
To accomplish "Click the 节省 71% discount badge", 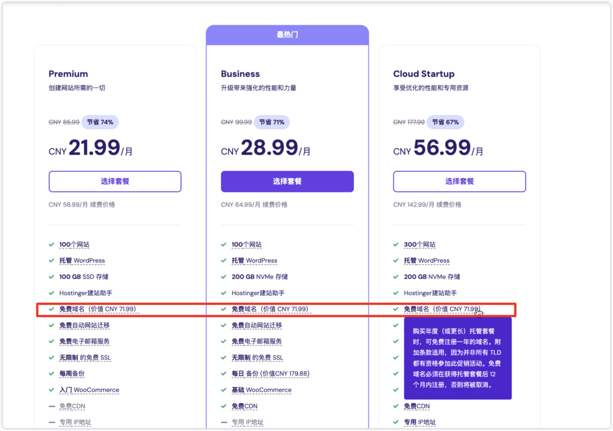I will (272, 122).
